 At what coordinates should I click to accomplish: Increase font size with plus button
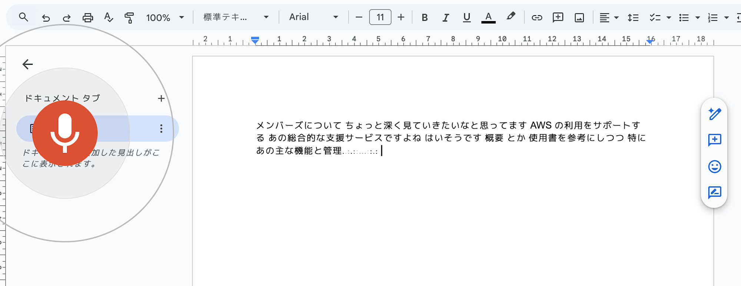tap(401, 17)
